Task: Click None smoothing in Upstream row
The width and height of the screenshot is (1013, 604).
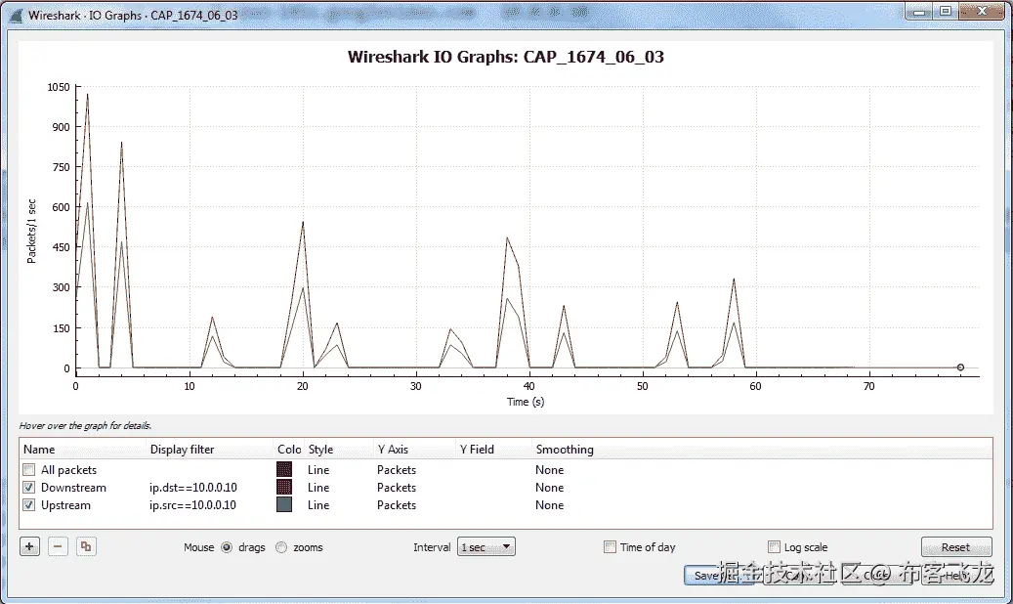Action: (x=550, y=505)
